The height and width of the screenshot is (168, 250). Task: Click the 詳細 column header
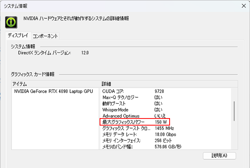[169, 84]
